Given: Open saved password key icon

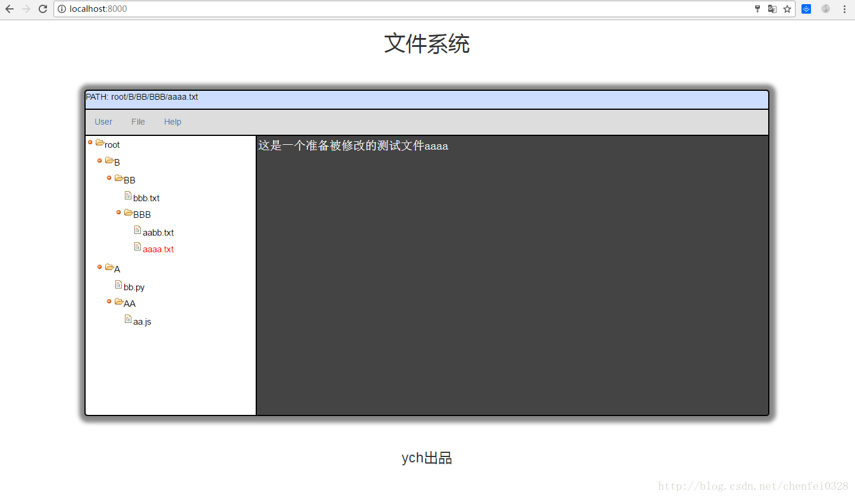Looking at the screenshot, I should tap(757, 9).
